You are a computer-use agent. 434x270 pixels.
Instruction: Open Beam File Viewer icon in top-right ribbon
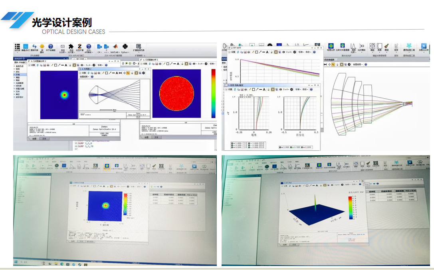tap(343, 46)
